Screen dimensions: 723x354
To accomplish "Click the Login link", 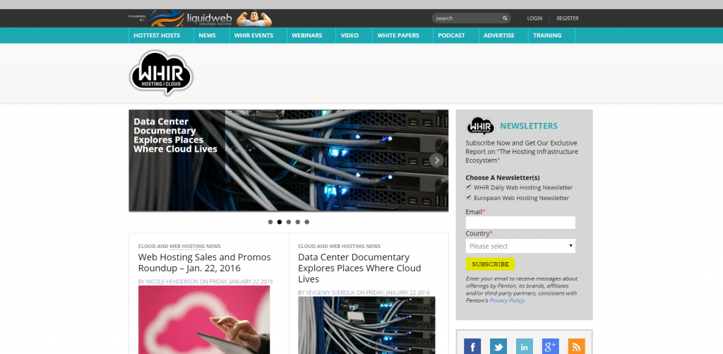I will click(x=534, y=18).
